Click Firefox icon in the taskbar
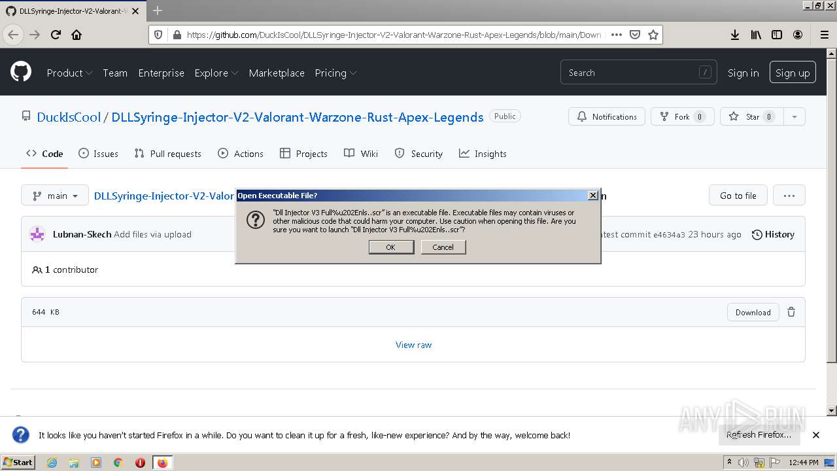The image size is (837, 471). [x=162, y=462]
